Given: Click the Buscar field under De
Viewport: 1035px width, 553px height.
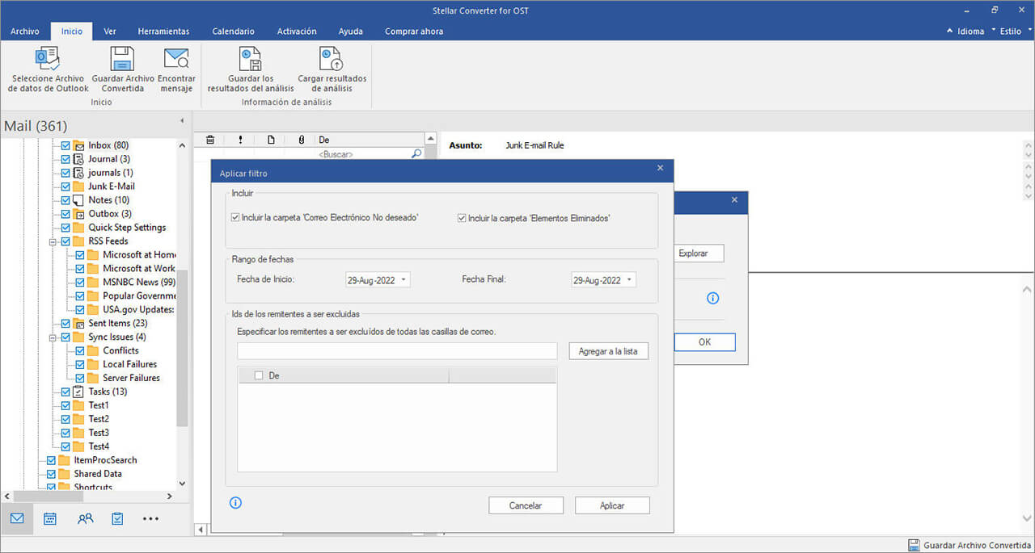Looking at the screenshot, I should [x=363, y=153].
